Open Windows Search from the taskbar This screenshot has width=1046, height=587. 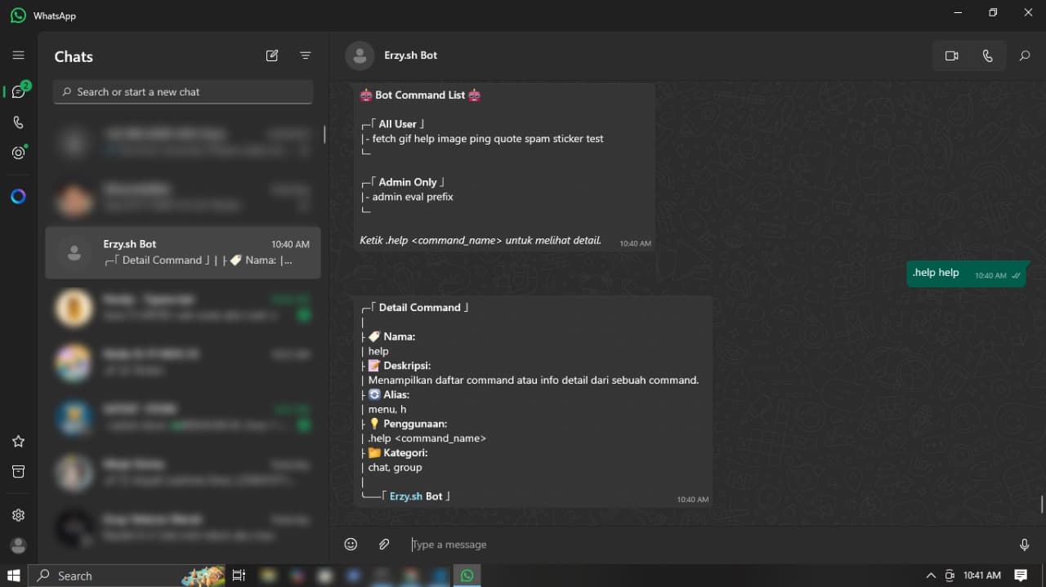[x=74, y=576]
